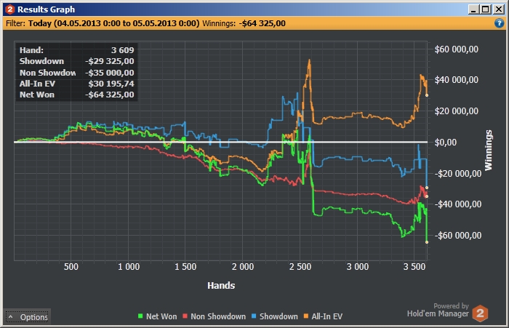Click the Showdown -$29 325,00 value
The image size is (509, 328).
[109, 61]
